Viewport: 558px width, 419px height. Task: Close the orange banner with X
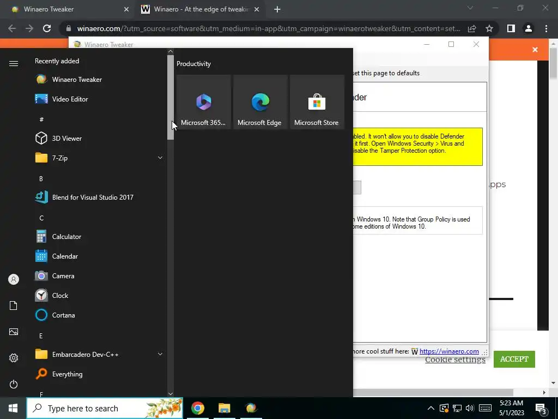[535, 50]
